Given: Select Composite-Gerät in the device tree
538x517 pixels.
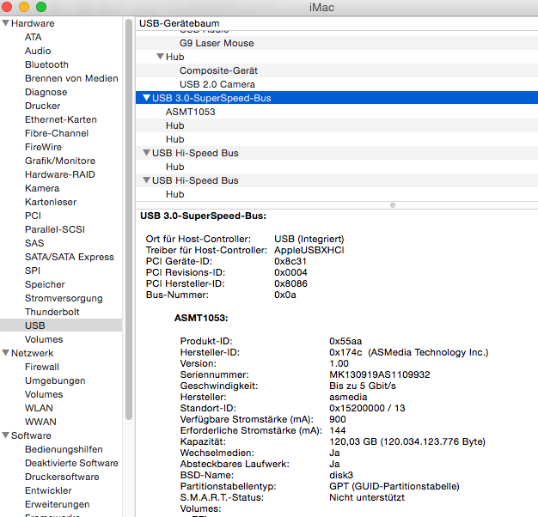Looking at the screenshot, I should [x=218, y=70].
